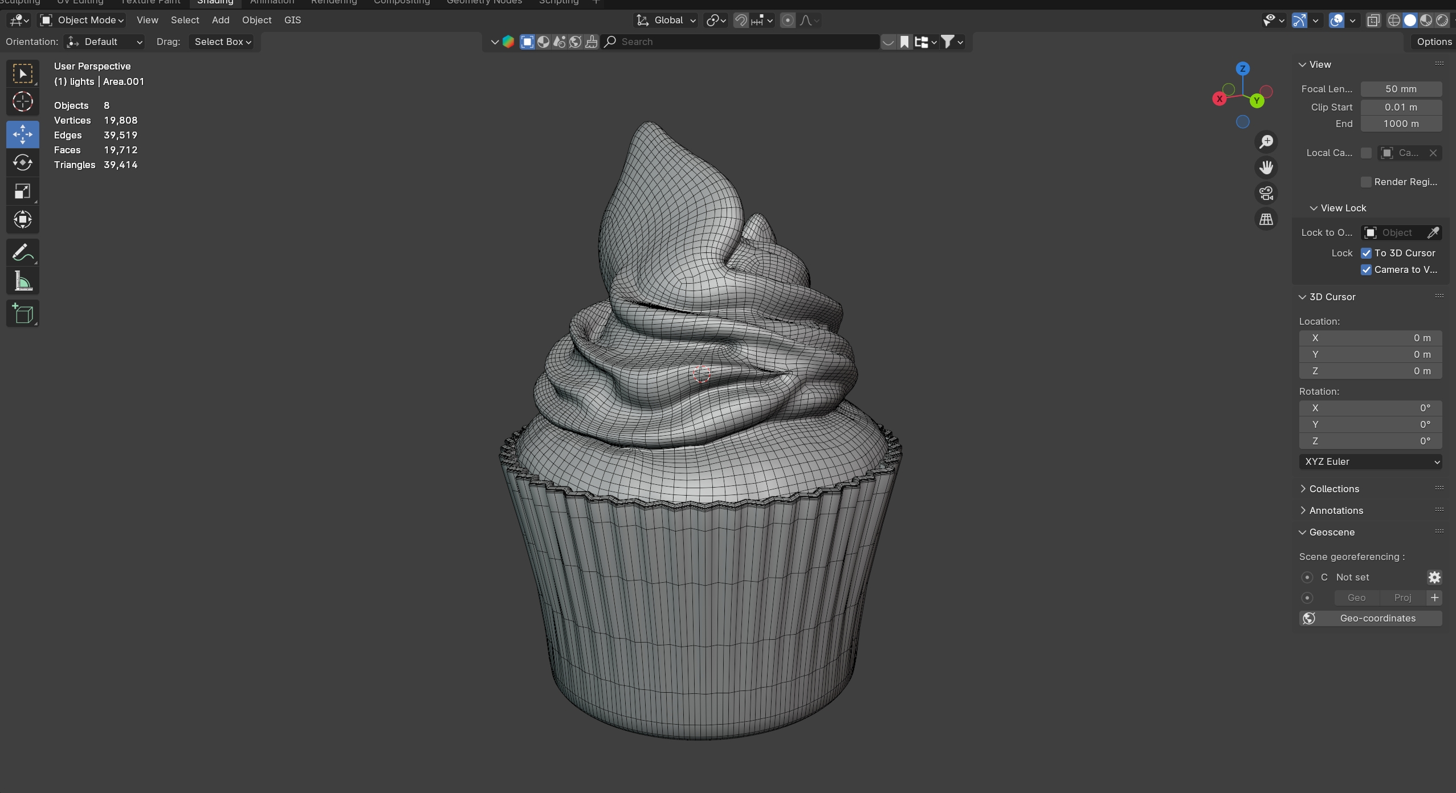1456x793 pixels.
Task: Select the Scale tool
Action: pos(23,191)
